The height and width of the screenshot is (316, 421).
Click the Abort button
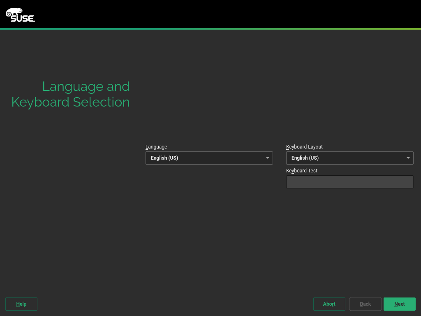point(329,304)
